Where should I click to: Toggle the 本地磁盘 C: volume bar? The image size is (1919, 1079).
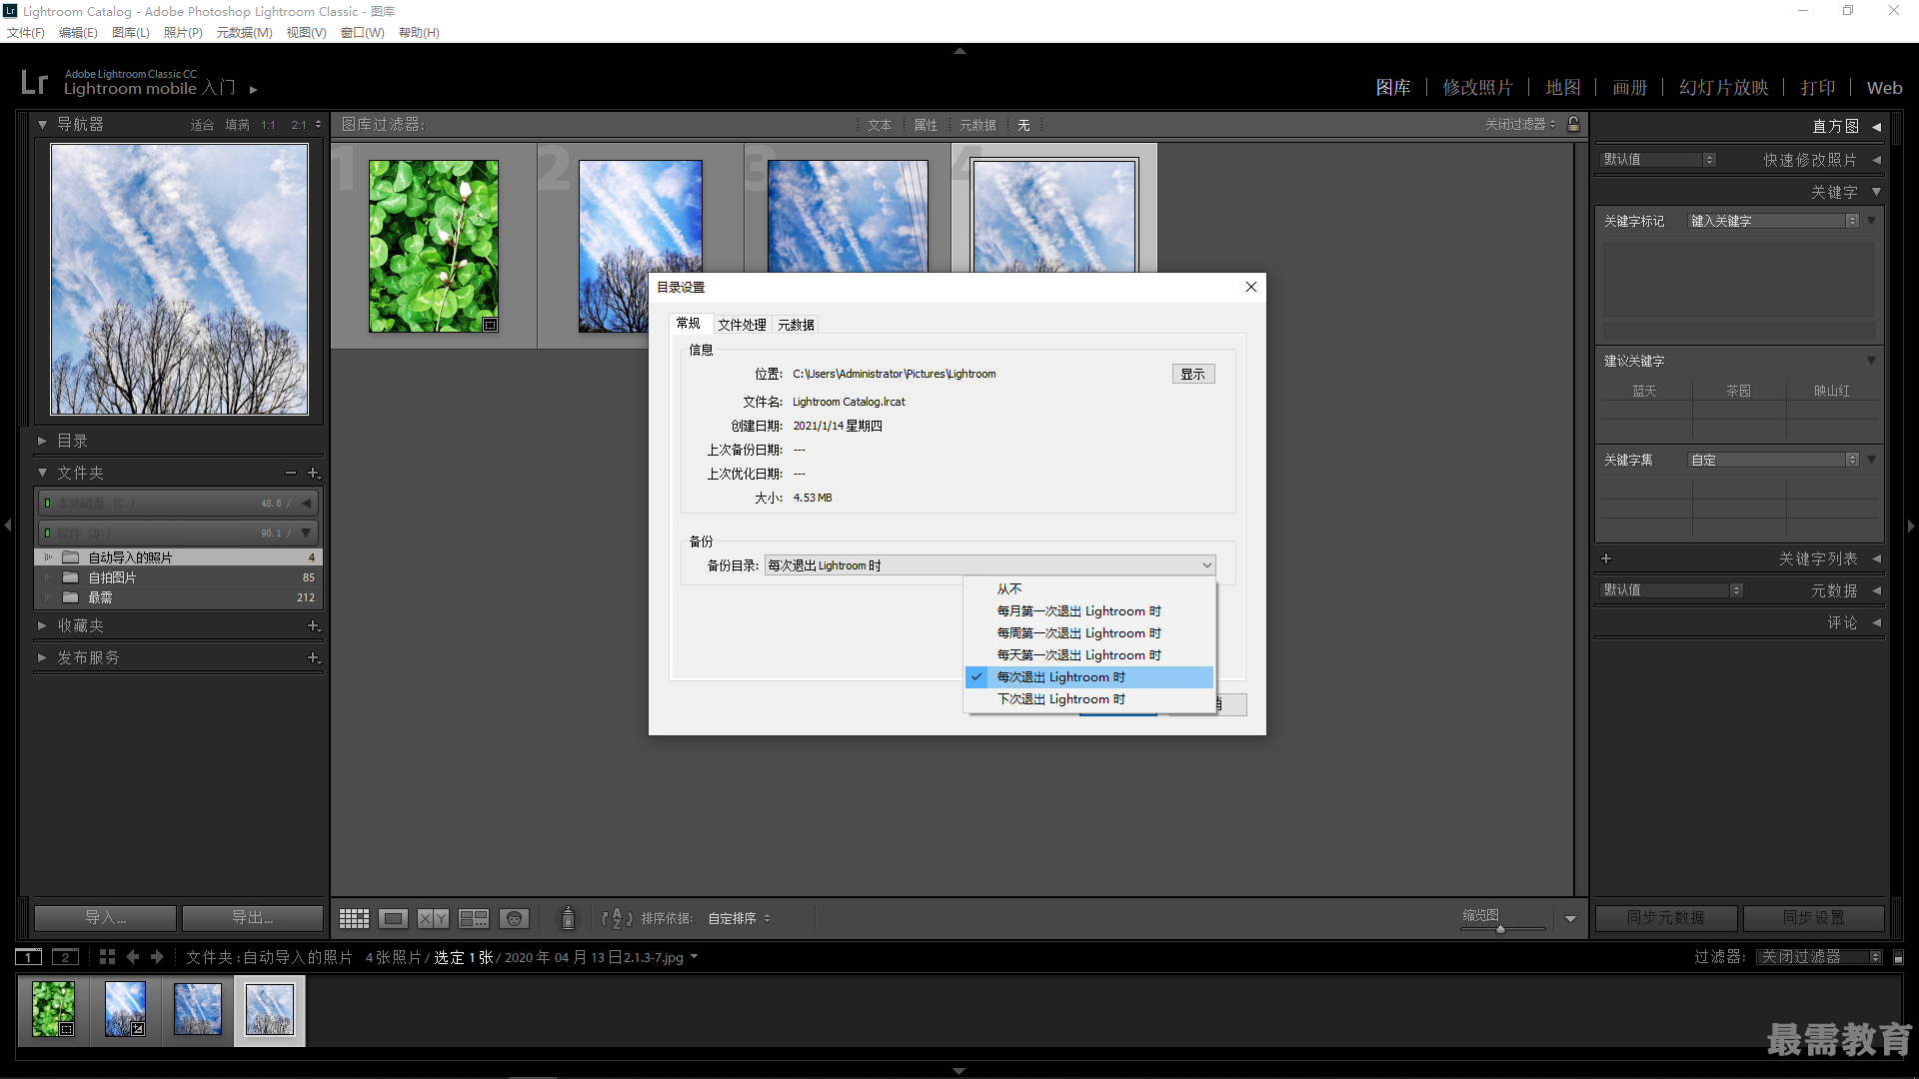coord(178,503)
